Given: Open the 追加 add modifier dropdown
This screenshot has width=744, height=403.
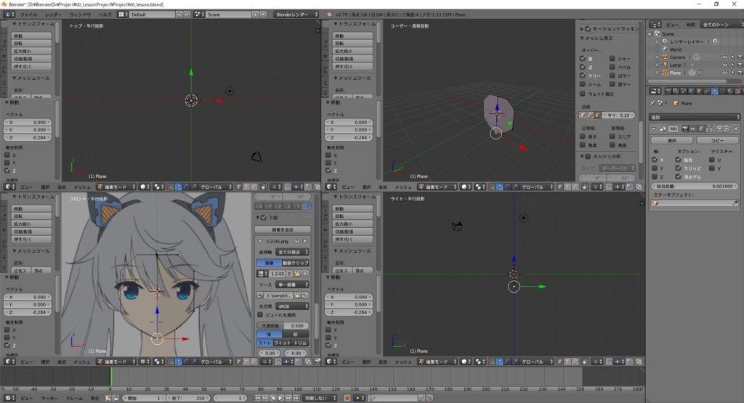Looking at the screenshot, I should (x=694, y=117).
